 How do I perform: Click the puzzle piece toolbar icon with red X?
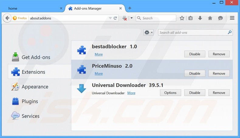[125, 18]
